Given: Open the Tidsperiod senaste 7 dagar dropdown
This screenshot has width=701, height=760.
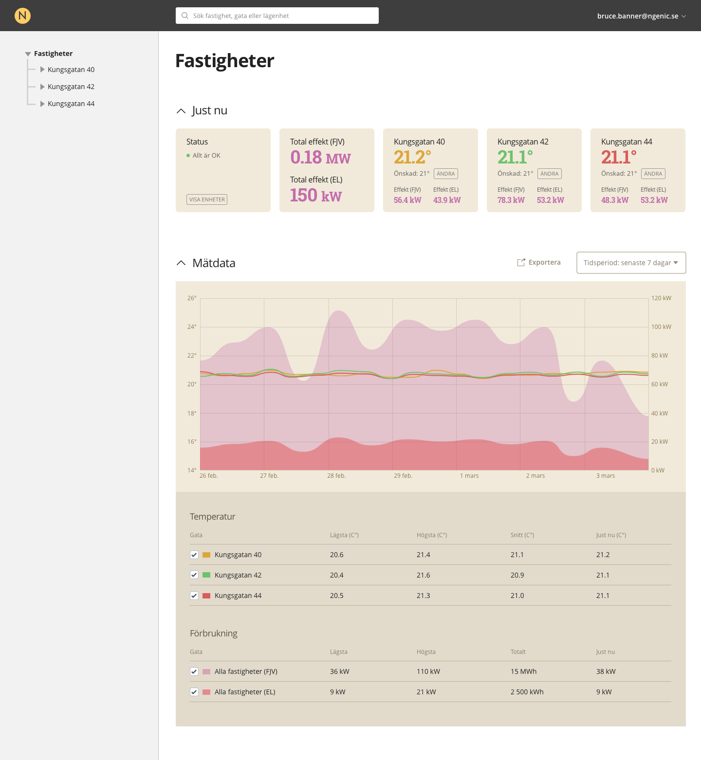Looking at the screenshot, I should pos(631,263).
